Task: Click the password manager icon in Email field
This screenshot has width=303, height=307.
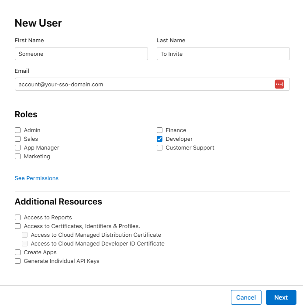Action: (279, 84)
